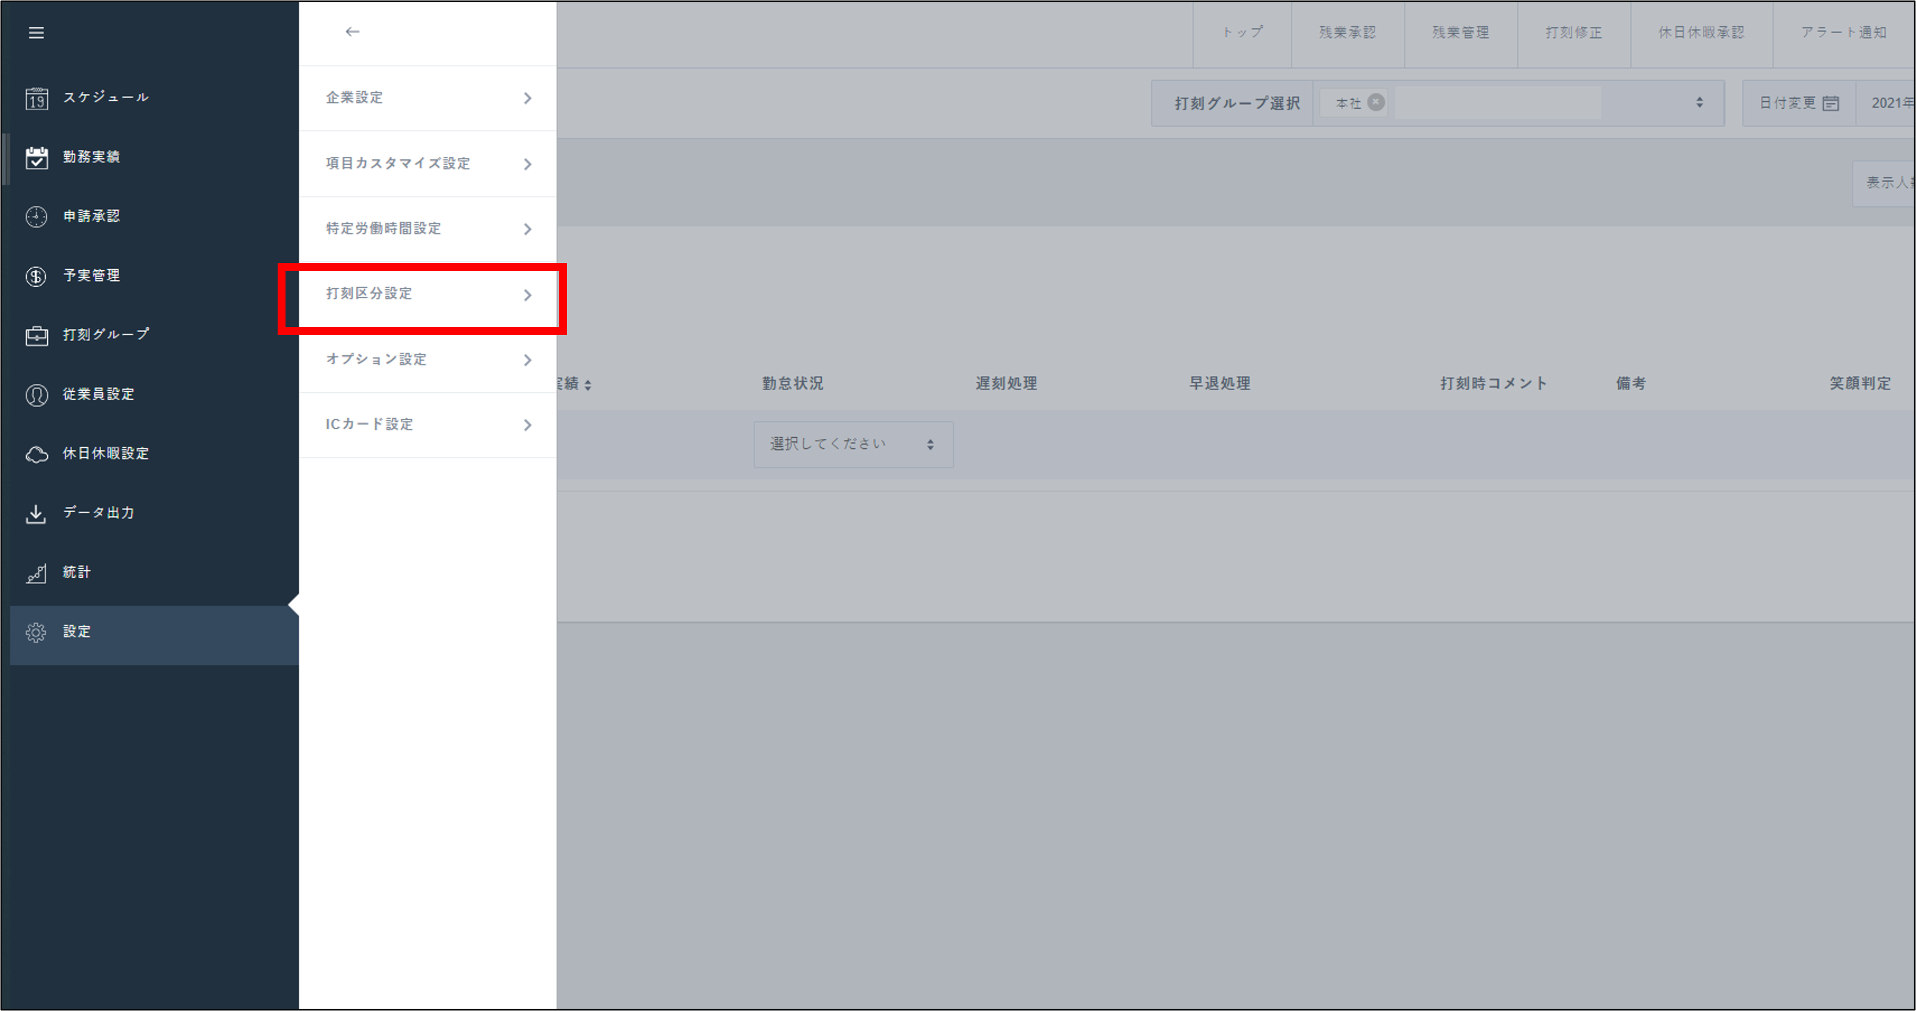The image size is (1916, 1011).
Task: Click the 従業員設定 person icon
Action: (x=37, y=395)
